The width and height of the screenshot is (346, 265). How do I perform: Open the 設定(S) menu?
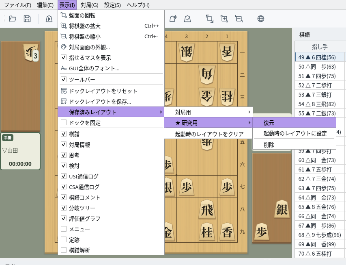coord(112,5)
